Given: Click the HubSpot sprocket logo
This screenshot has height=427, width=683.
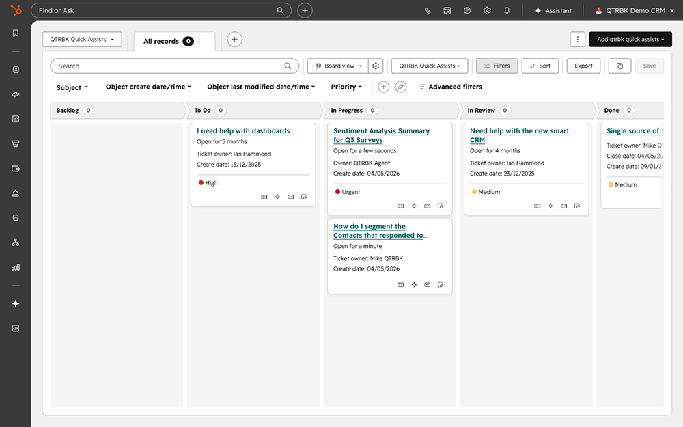Looking at the screenshot, I should [x=16, y=10].
